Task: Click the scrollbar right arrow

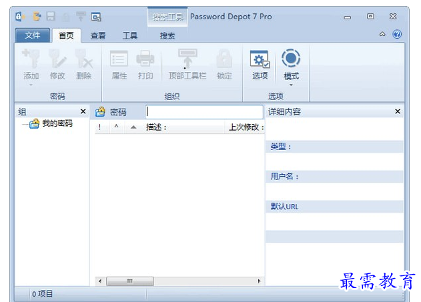Action: (x=259, y=281)
